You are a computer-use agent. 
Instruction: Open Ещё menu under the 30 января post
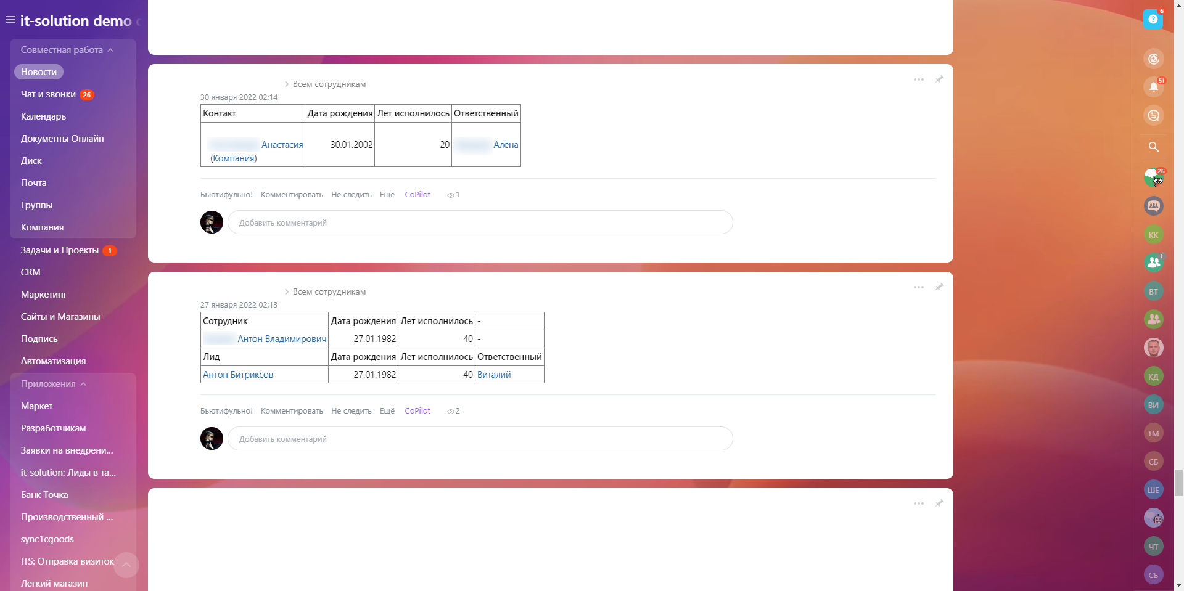tap(387, 195)
